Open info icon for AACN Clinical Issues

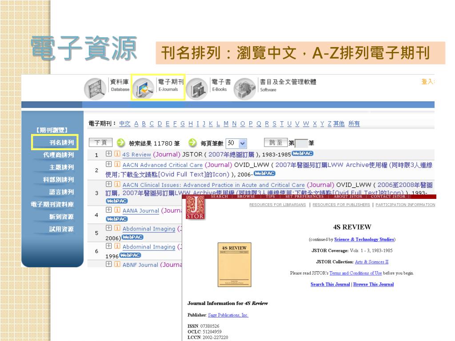pyautogui.click(x=117, y=184)
